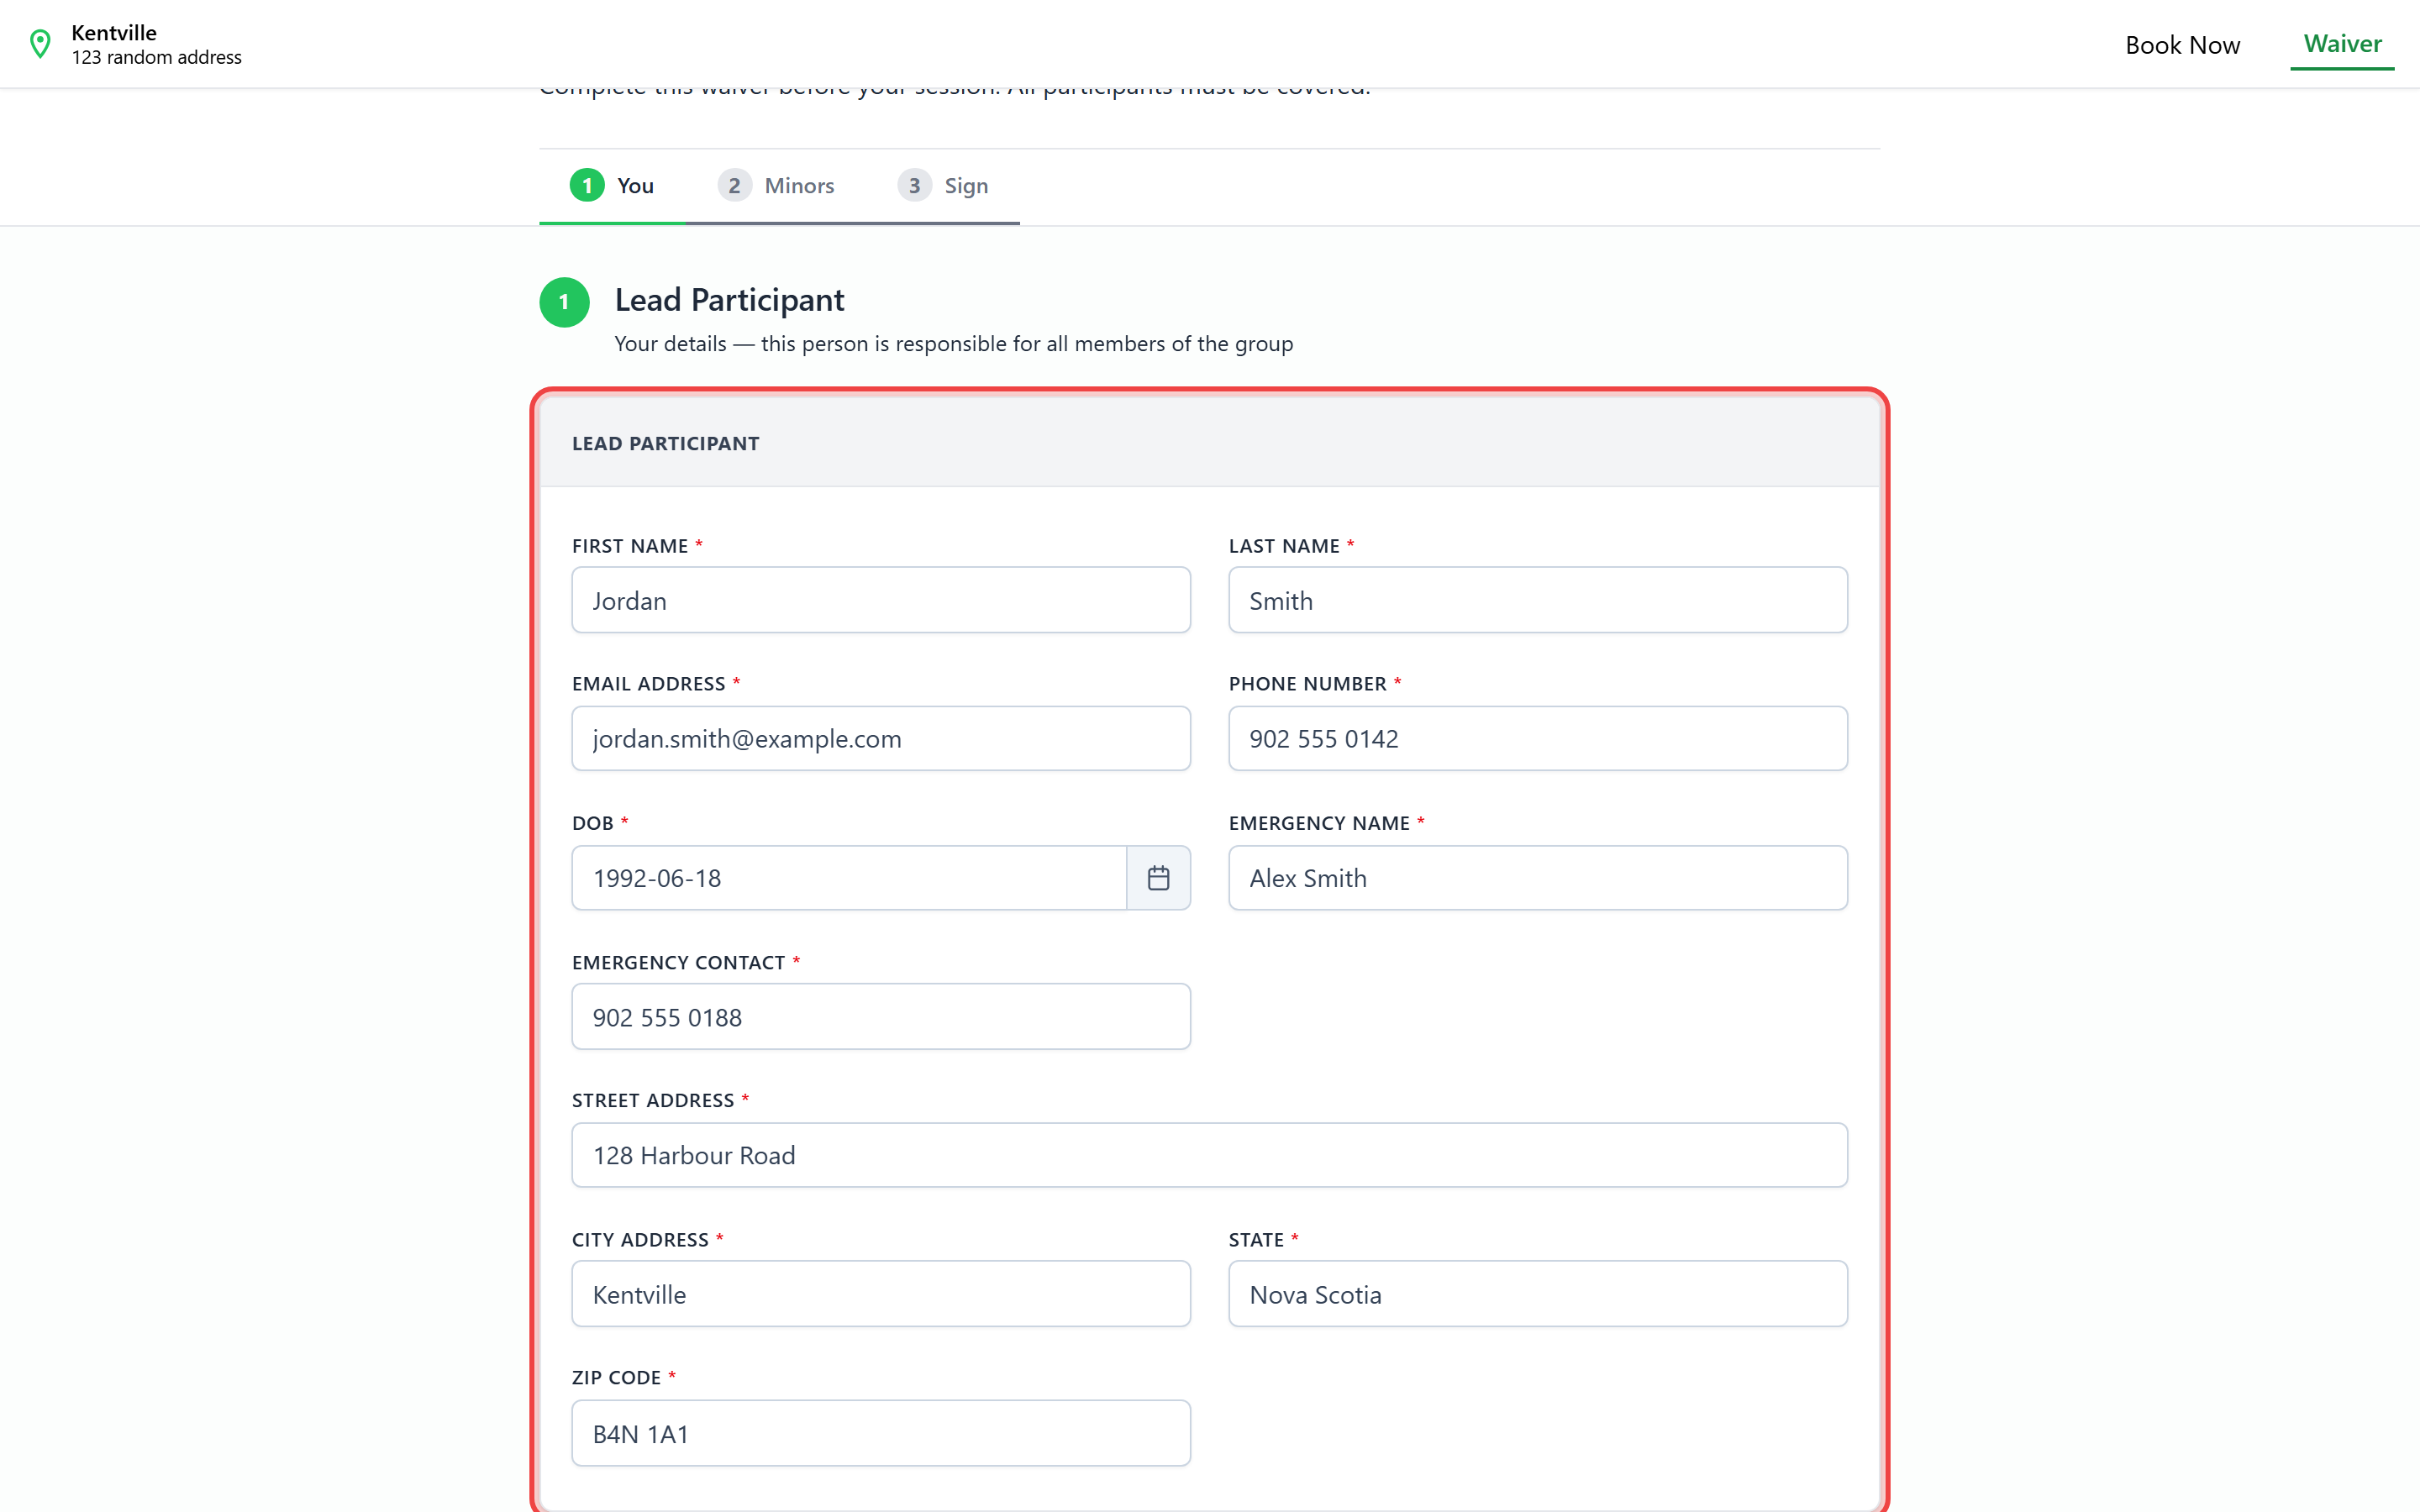Edit the City Address field Kentville
Image resolution: width=2420 pixels, height=1512 pixels.
point(881,1294)
